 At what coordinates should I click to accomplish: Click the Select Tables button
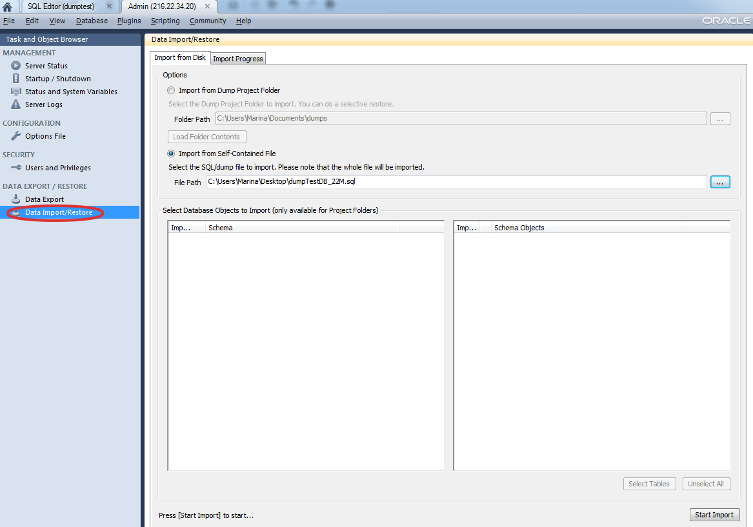pyautogui.click(x=648, y=484)
